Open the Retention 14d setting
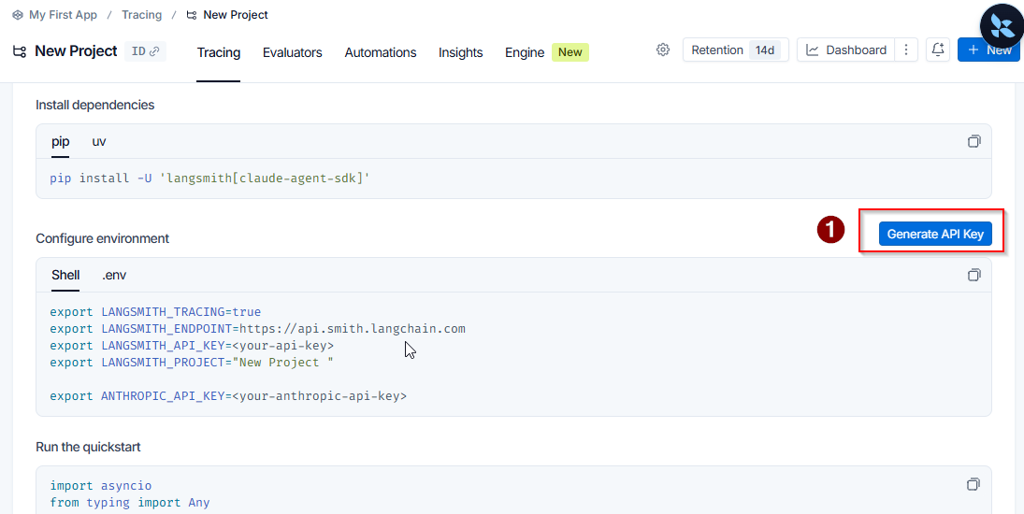The width and height of the screenshot is (1024, 514). coord(736,50)
